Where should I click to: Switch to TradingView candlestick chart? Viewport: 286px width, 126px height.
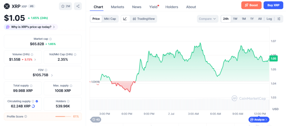[x=144, y=19]
